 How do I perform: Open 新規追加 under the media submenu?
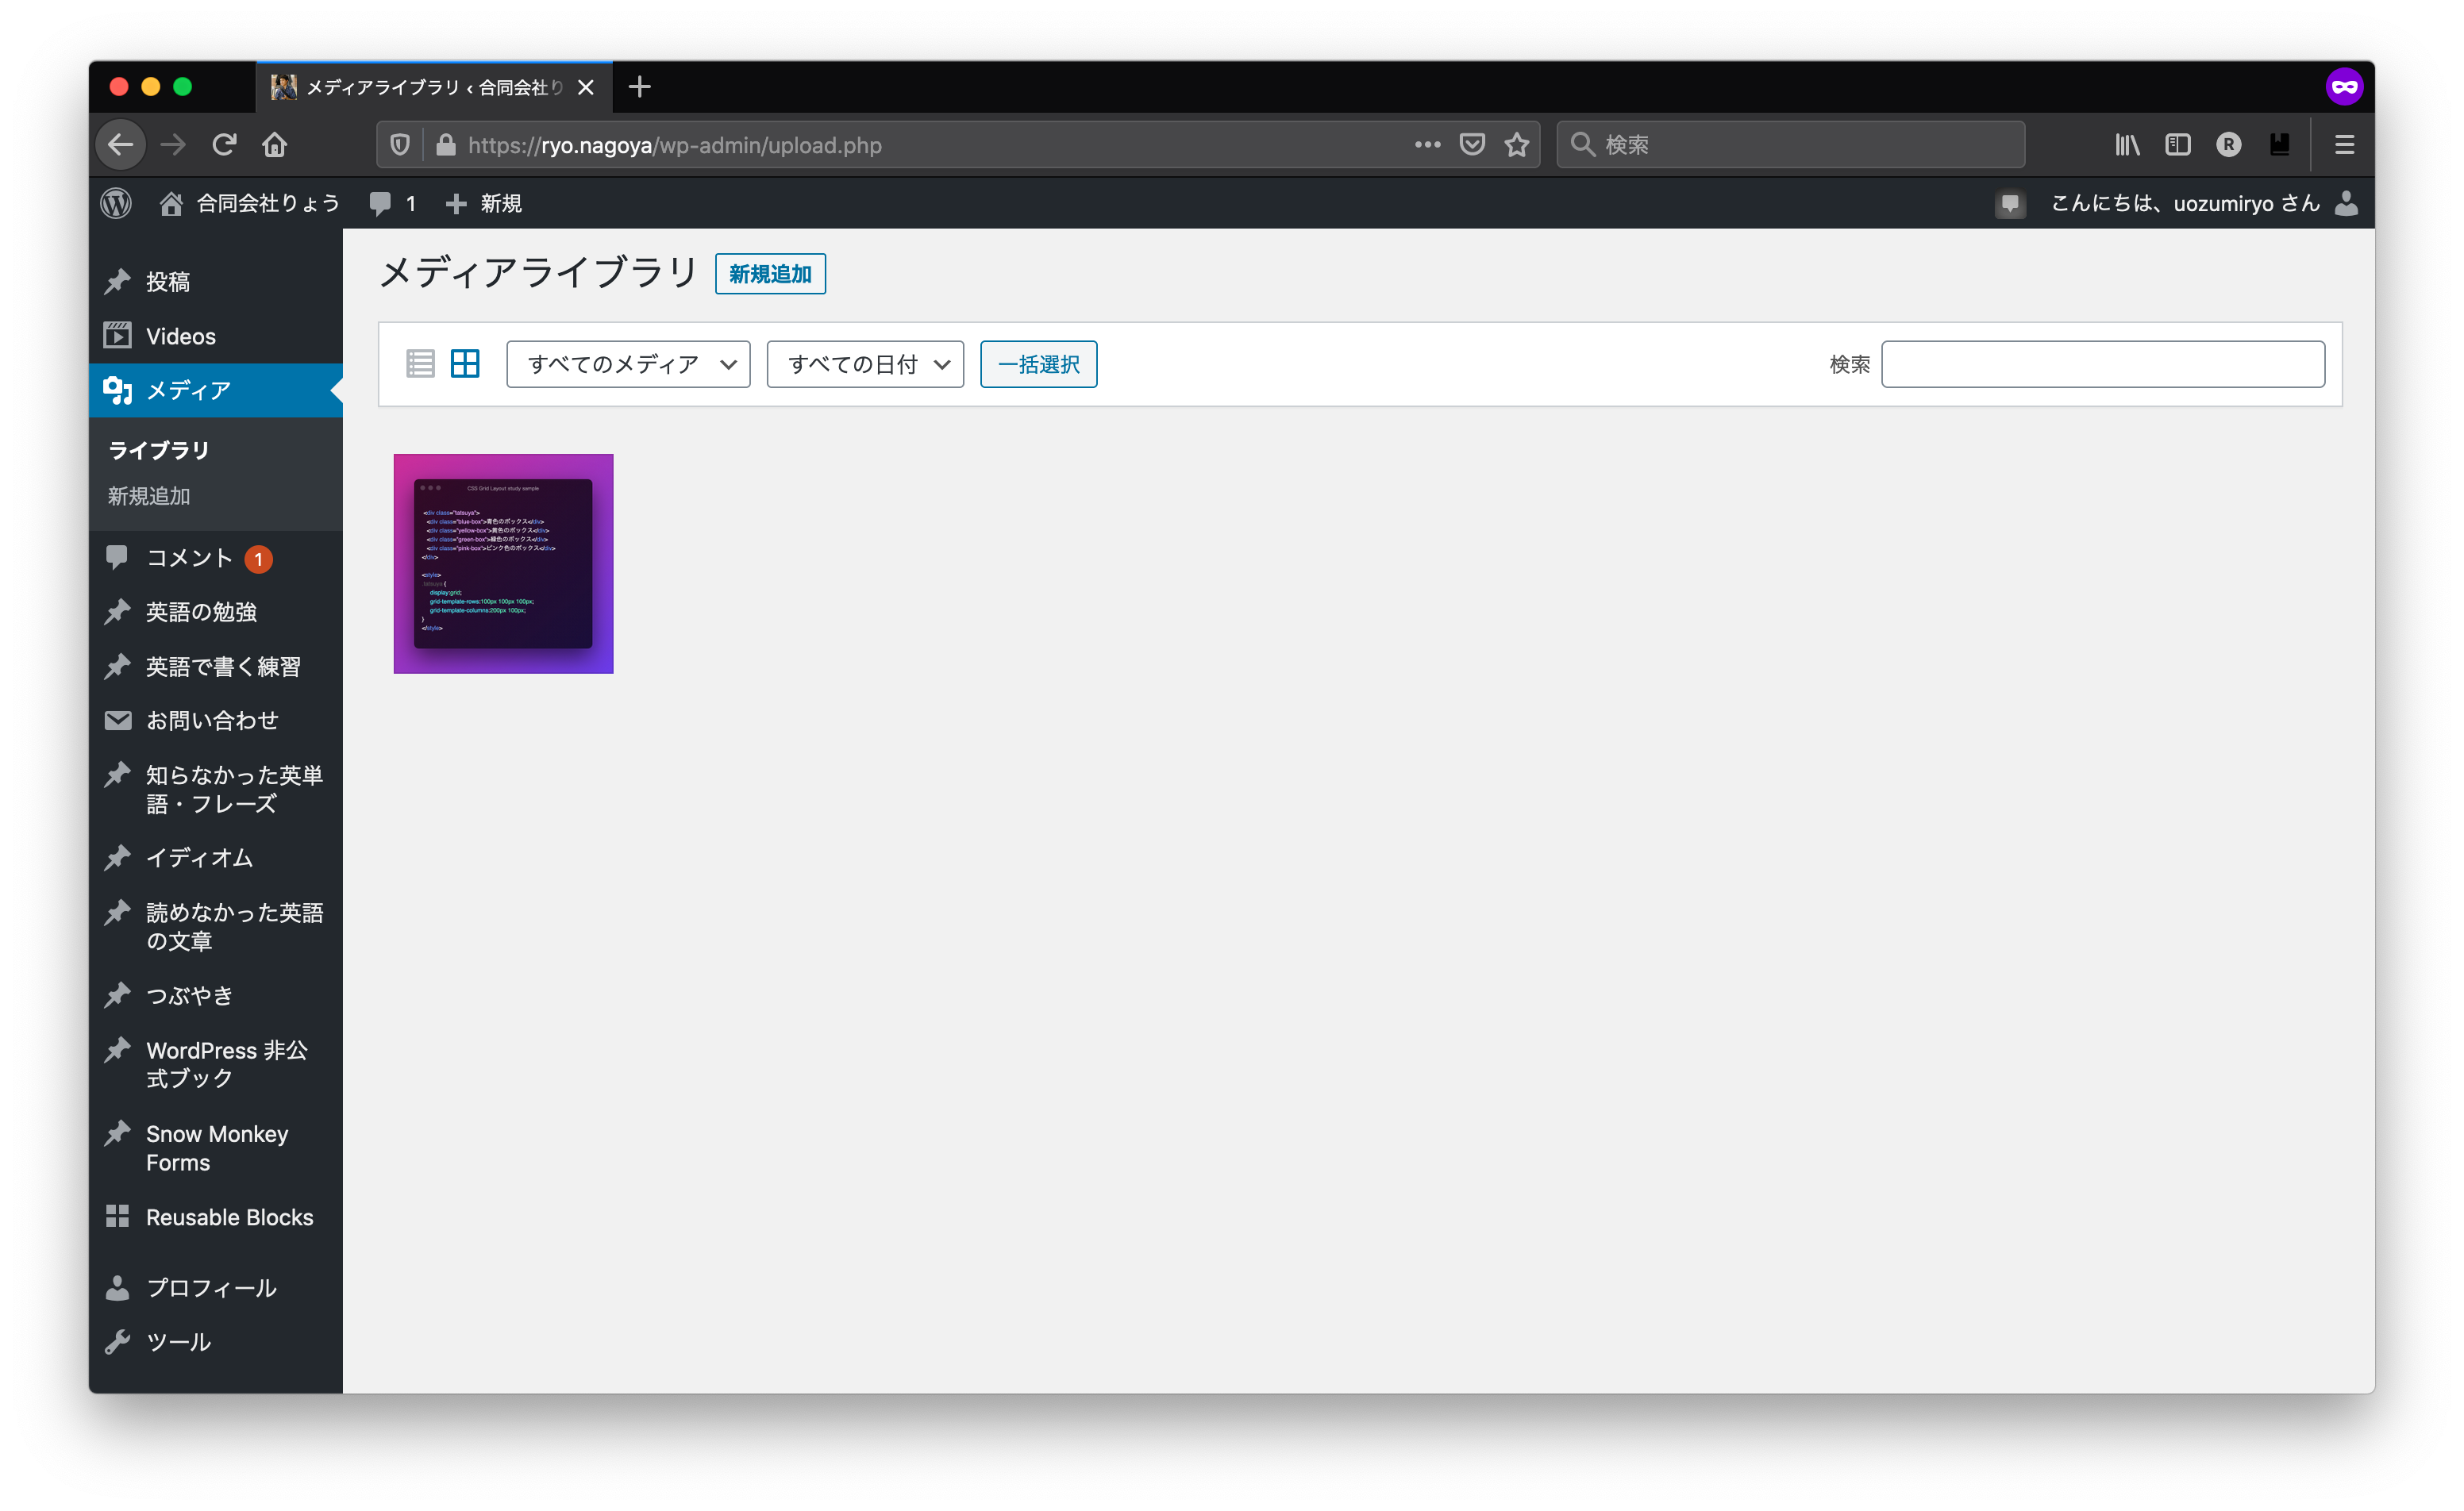[x=149, y=496]
